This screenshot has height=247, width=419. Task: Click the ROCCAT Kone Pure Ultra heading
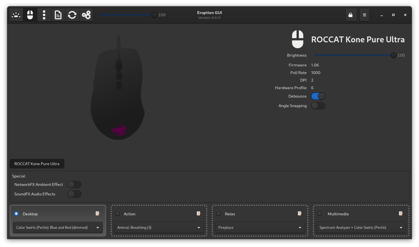[358, 40]
